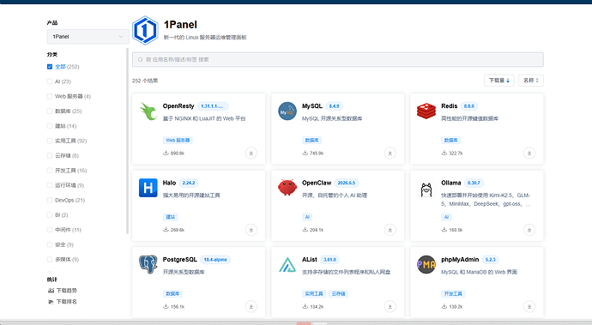Click download icon on AList card
Viewport: 592px width, 325px height.
pyautogui.click(x=390, y=306)
